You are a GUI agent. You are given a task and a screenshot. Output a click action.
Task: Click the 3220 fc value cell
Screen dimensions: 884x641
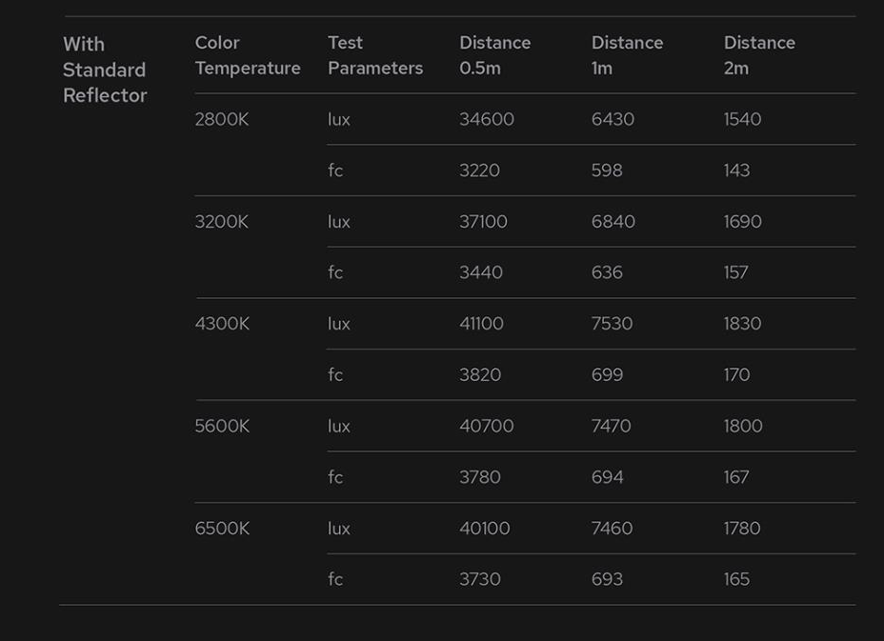click(479, 170)
